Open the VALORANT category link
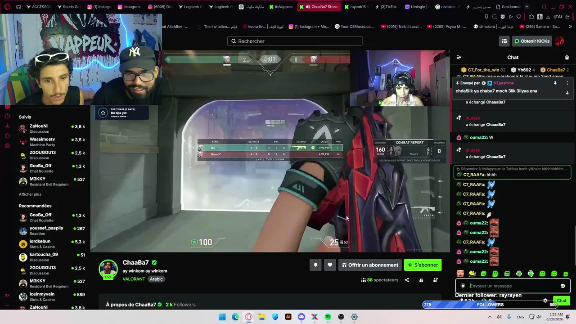This screenshot has width=576, height=324. click(x=134, y=279)
